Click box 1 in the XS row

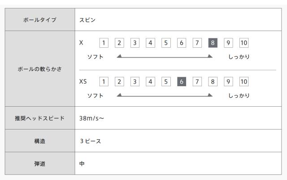point(104,82)
